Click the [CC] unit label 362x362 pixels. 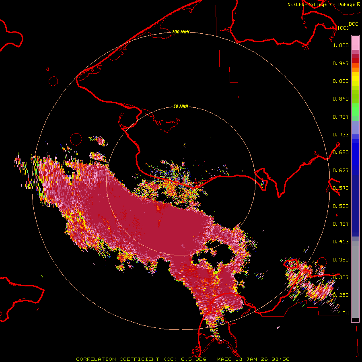pyautogui.click(x=343, y=28)
